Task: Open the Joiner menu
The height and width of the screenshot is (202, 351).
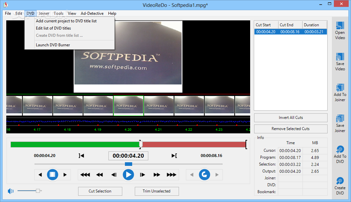Action: point(44,13)
